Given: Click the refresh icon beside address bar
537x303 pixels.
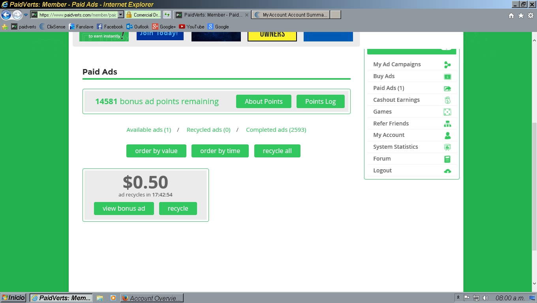Looking at the screenshot, I should (167, 15).
